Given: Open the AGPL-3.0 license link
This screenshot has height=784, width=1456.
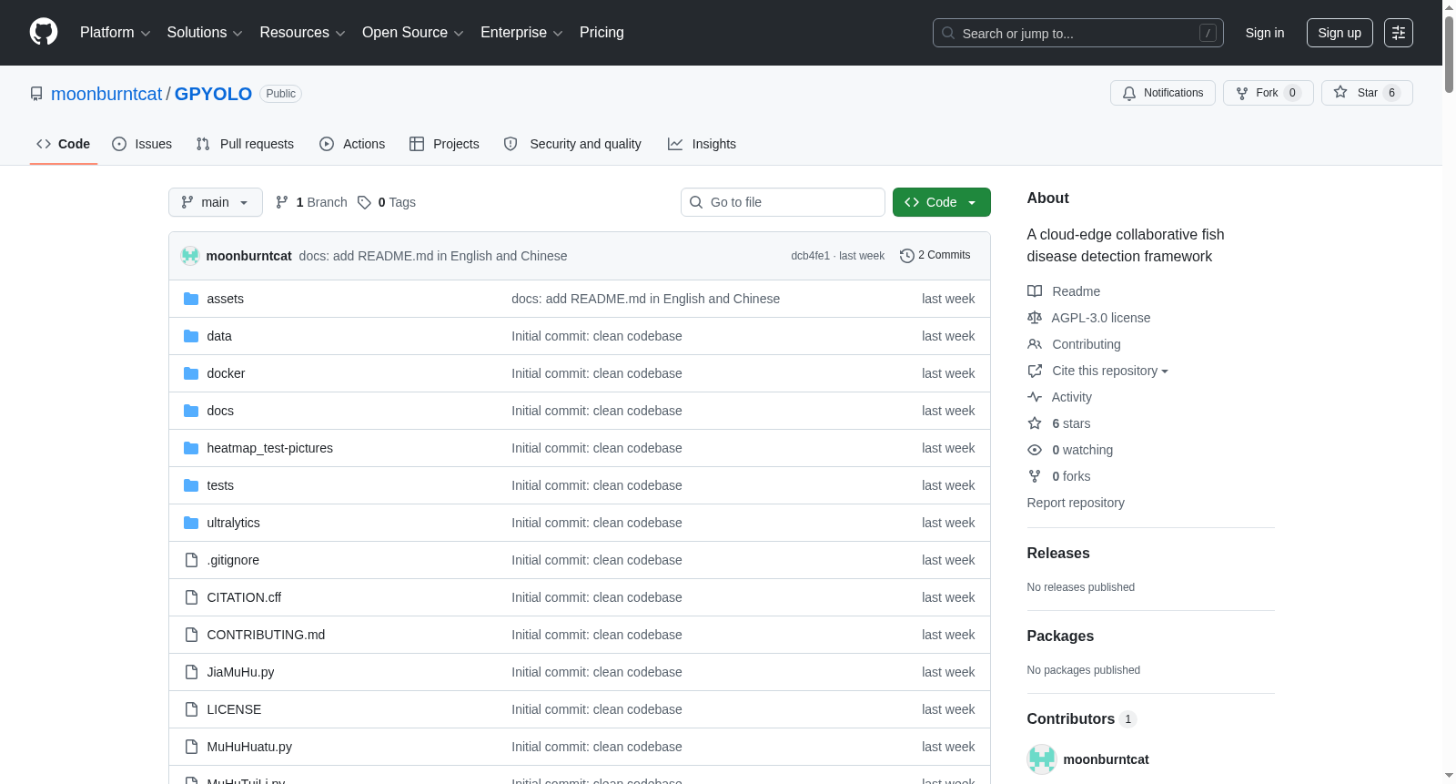Looking at the screenshot, I should (x=1101, y=318).
